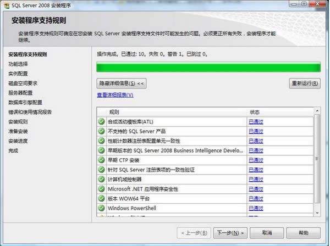Viewport: 330px width, 246px height.
Task: Collapse details with 隐藏详细信息(S) button
Action: click(x=122, y=83)
